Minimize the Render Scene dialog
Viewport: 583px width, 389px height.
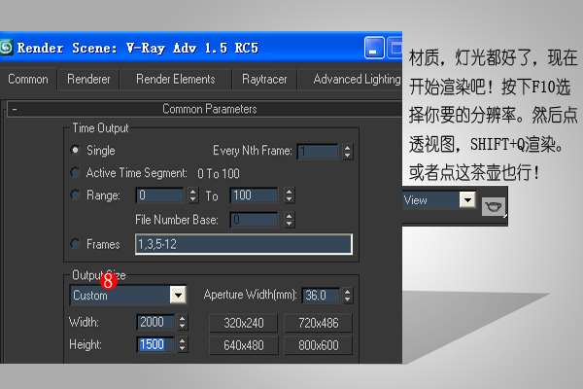(374, 48)
